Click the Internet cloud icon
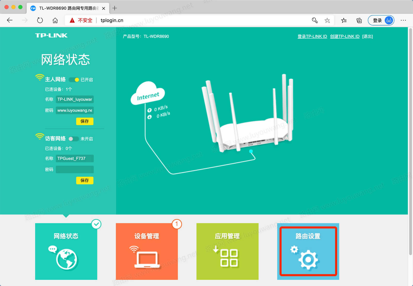The width and height of the screenshot is (413, 286). coord(148,93)
